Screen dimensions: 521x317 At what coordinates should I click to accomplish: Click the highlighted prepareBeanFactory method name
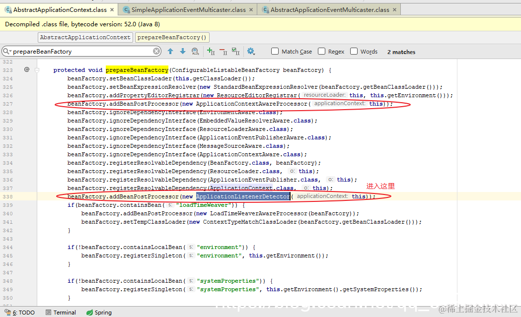[137, 70]
